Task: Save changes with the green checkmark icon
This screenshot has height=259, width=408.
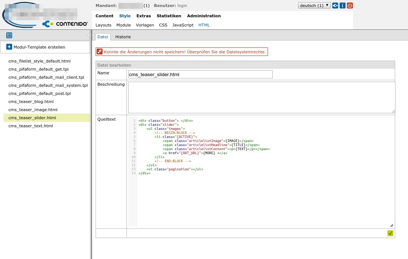Action: 390,233
